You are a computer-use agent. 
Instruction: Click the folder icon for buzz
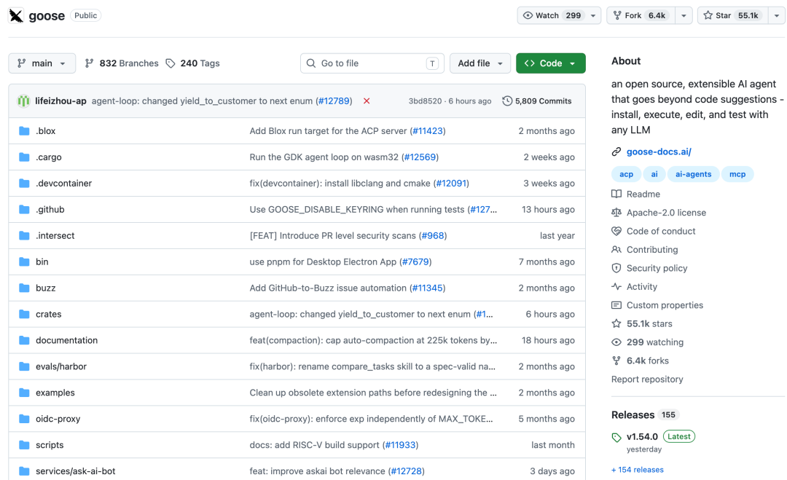(x=24, y=288)
